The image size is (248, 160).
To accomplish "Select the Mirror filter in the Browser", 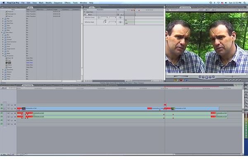I will 10,65.
